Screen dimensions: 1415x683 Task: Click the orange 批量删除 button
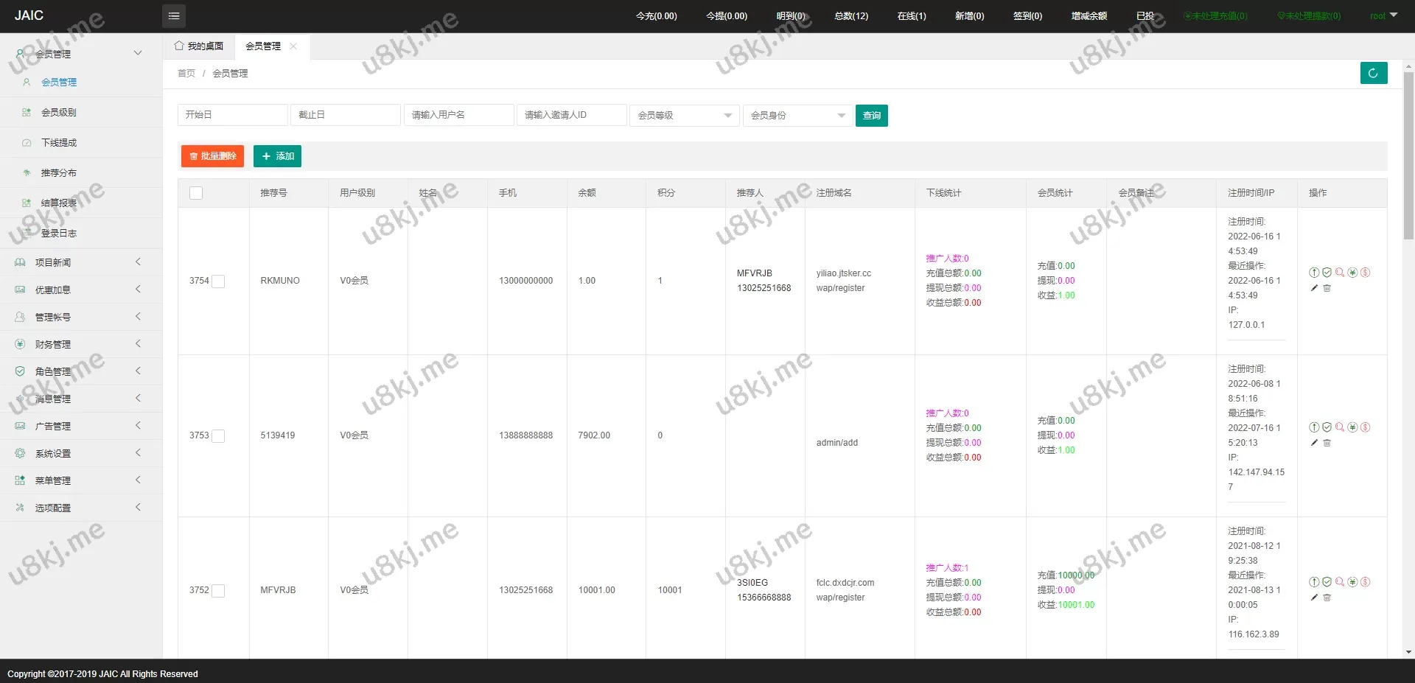coord(212,156)
